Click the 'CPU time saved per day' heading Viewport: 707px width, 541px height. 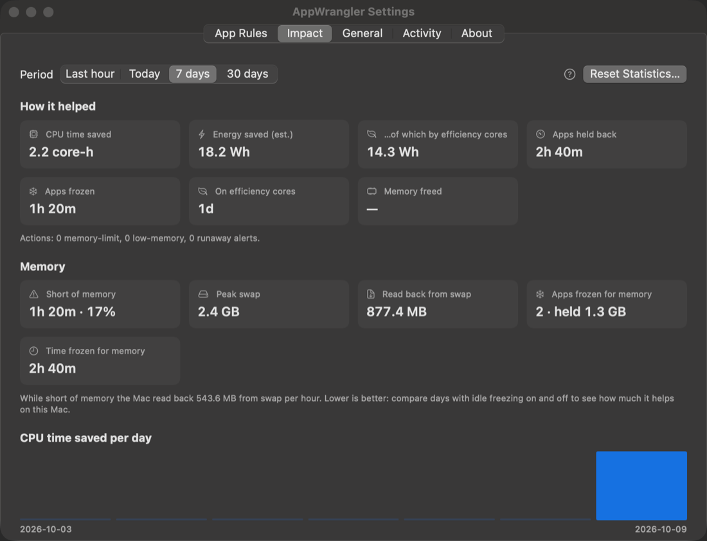(85, 438)
